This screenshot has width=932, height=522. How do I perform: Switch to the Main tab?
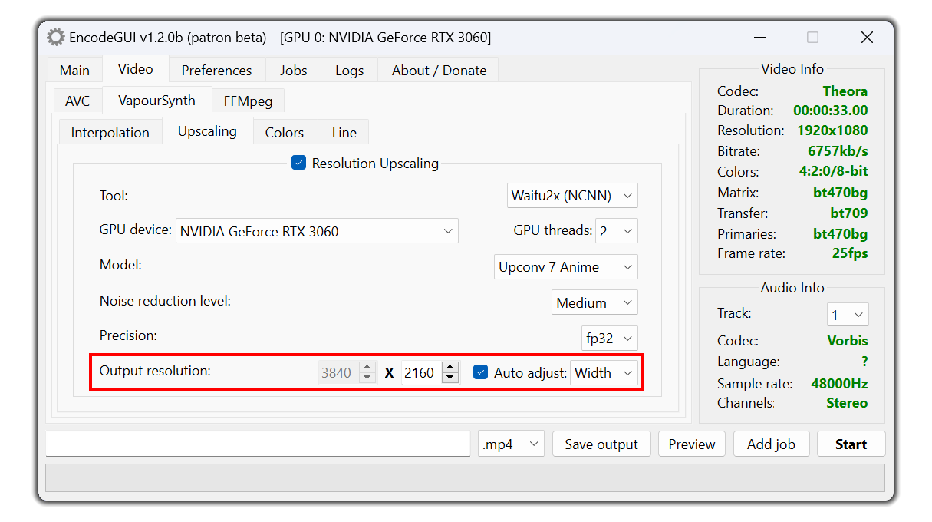coord(74,70)
